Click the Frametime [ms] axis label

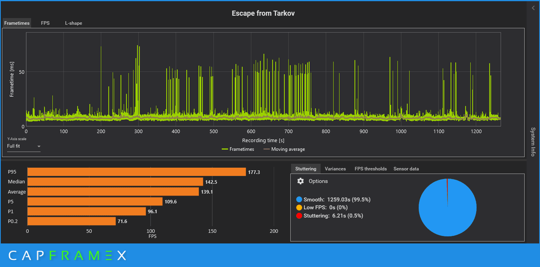(x=12, y=79)
